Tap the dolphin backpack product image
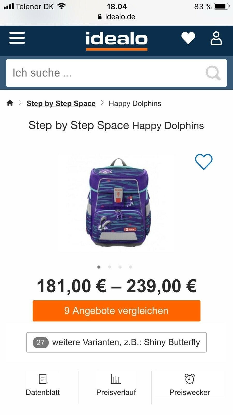 [x=117, y=202]
